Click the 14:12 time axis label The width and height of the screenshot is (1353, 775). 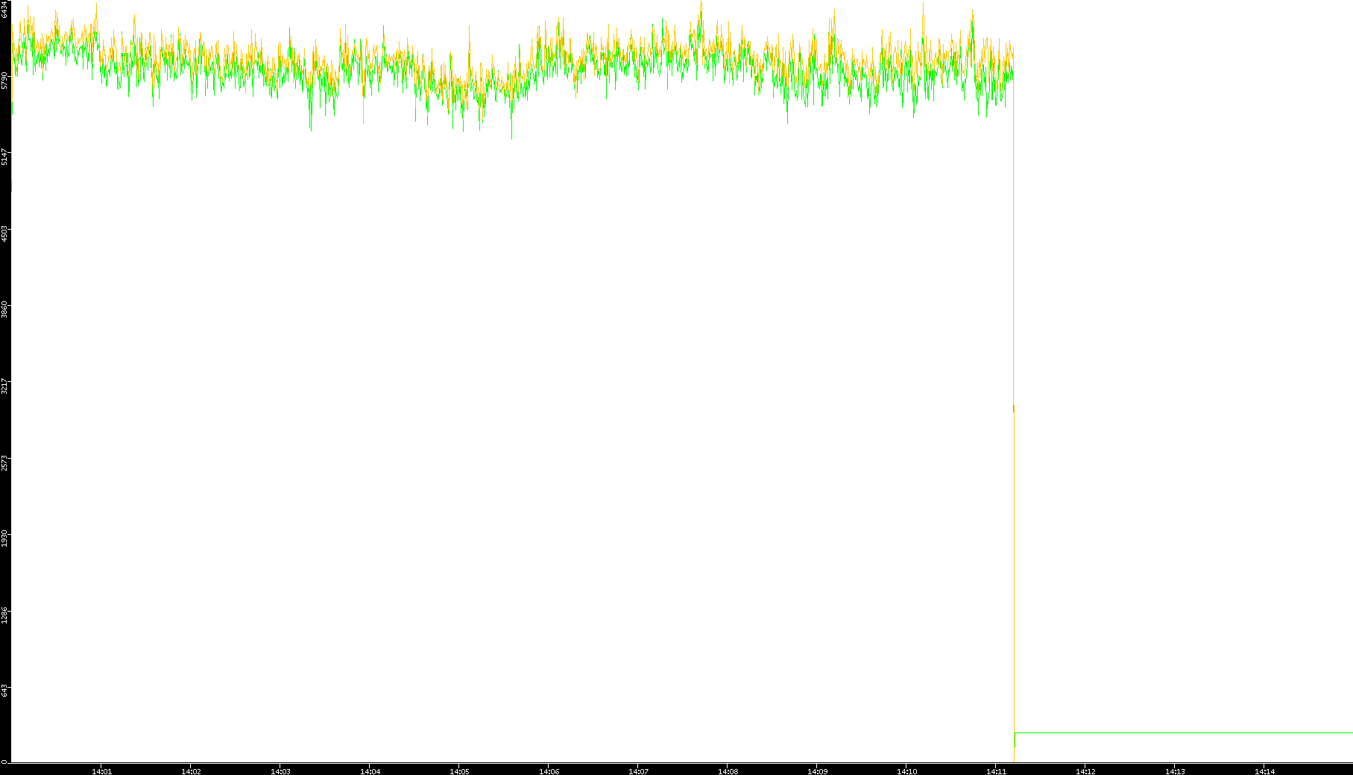pyautogui.click(x=1085, y=771)
